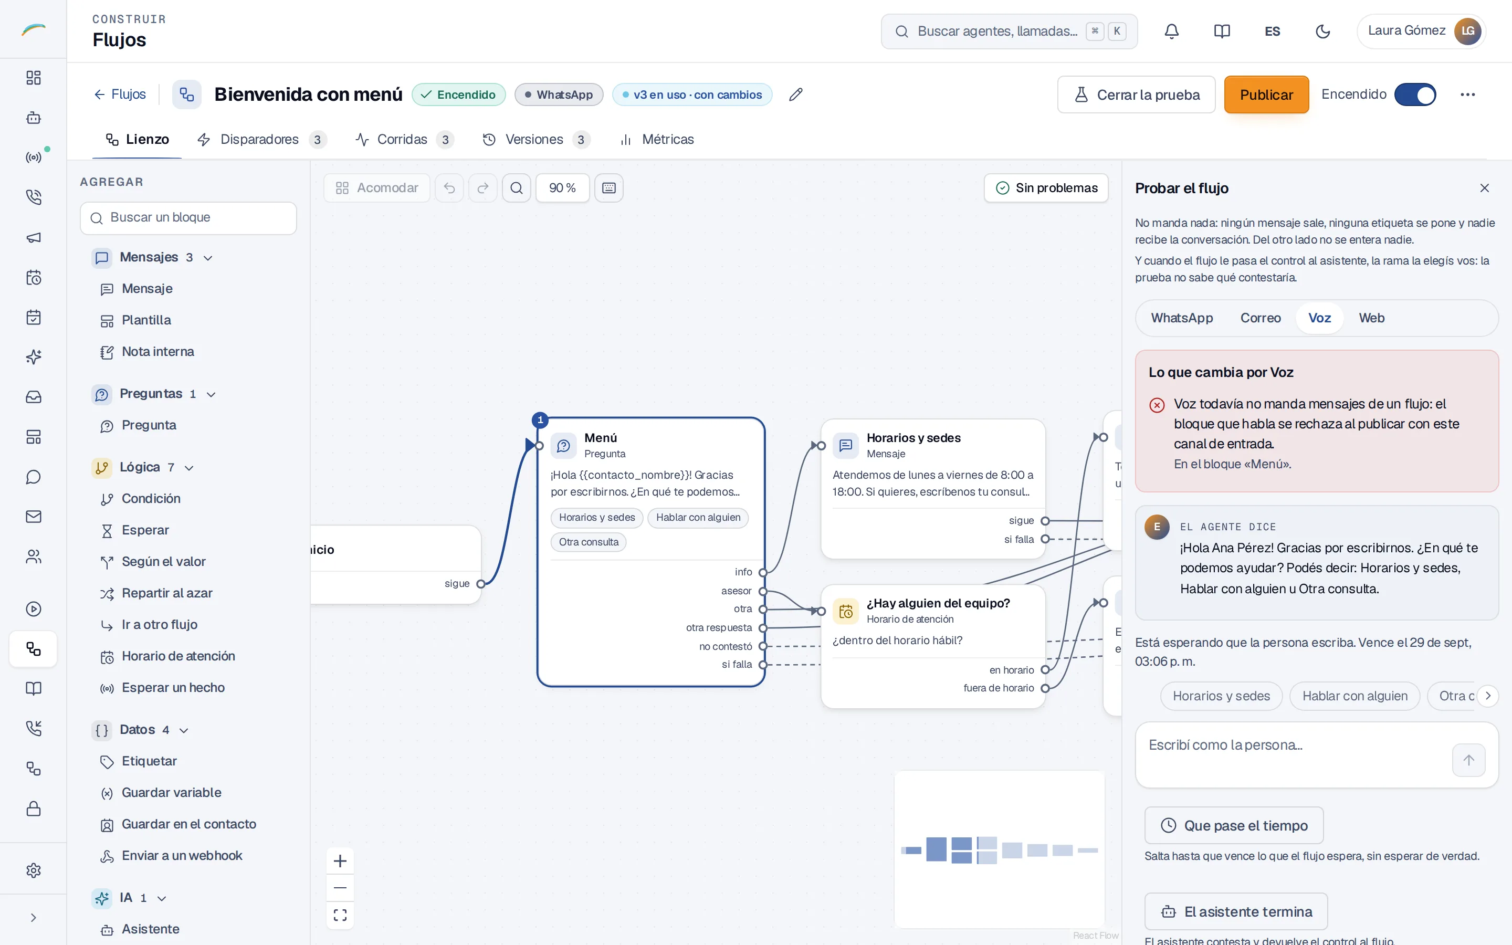Toggle dark mode moon icon

[1322, 31]
